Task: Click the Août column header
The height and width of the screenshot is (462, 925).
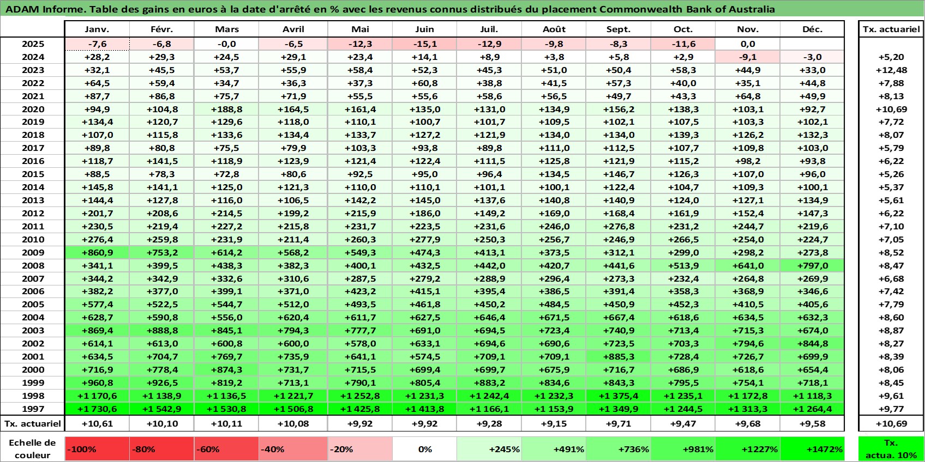Action: pos(554,29)
